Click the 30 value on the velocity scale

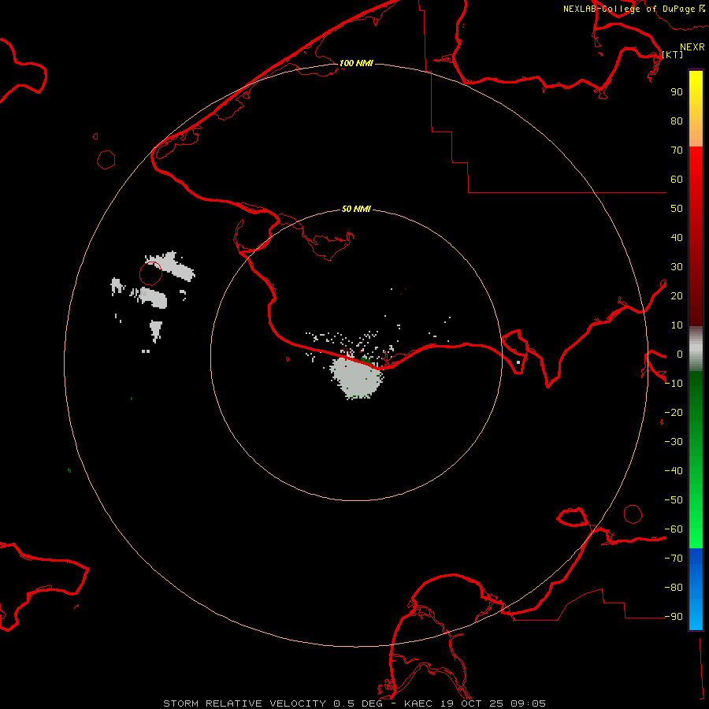tap(677, 267)
